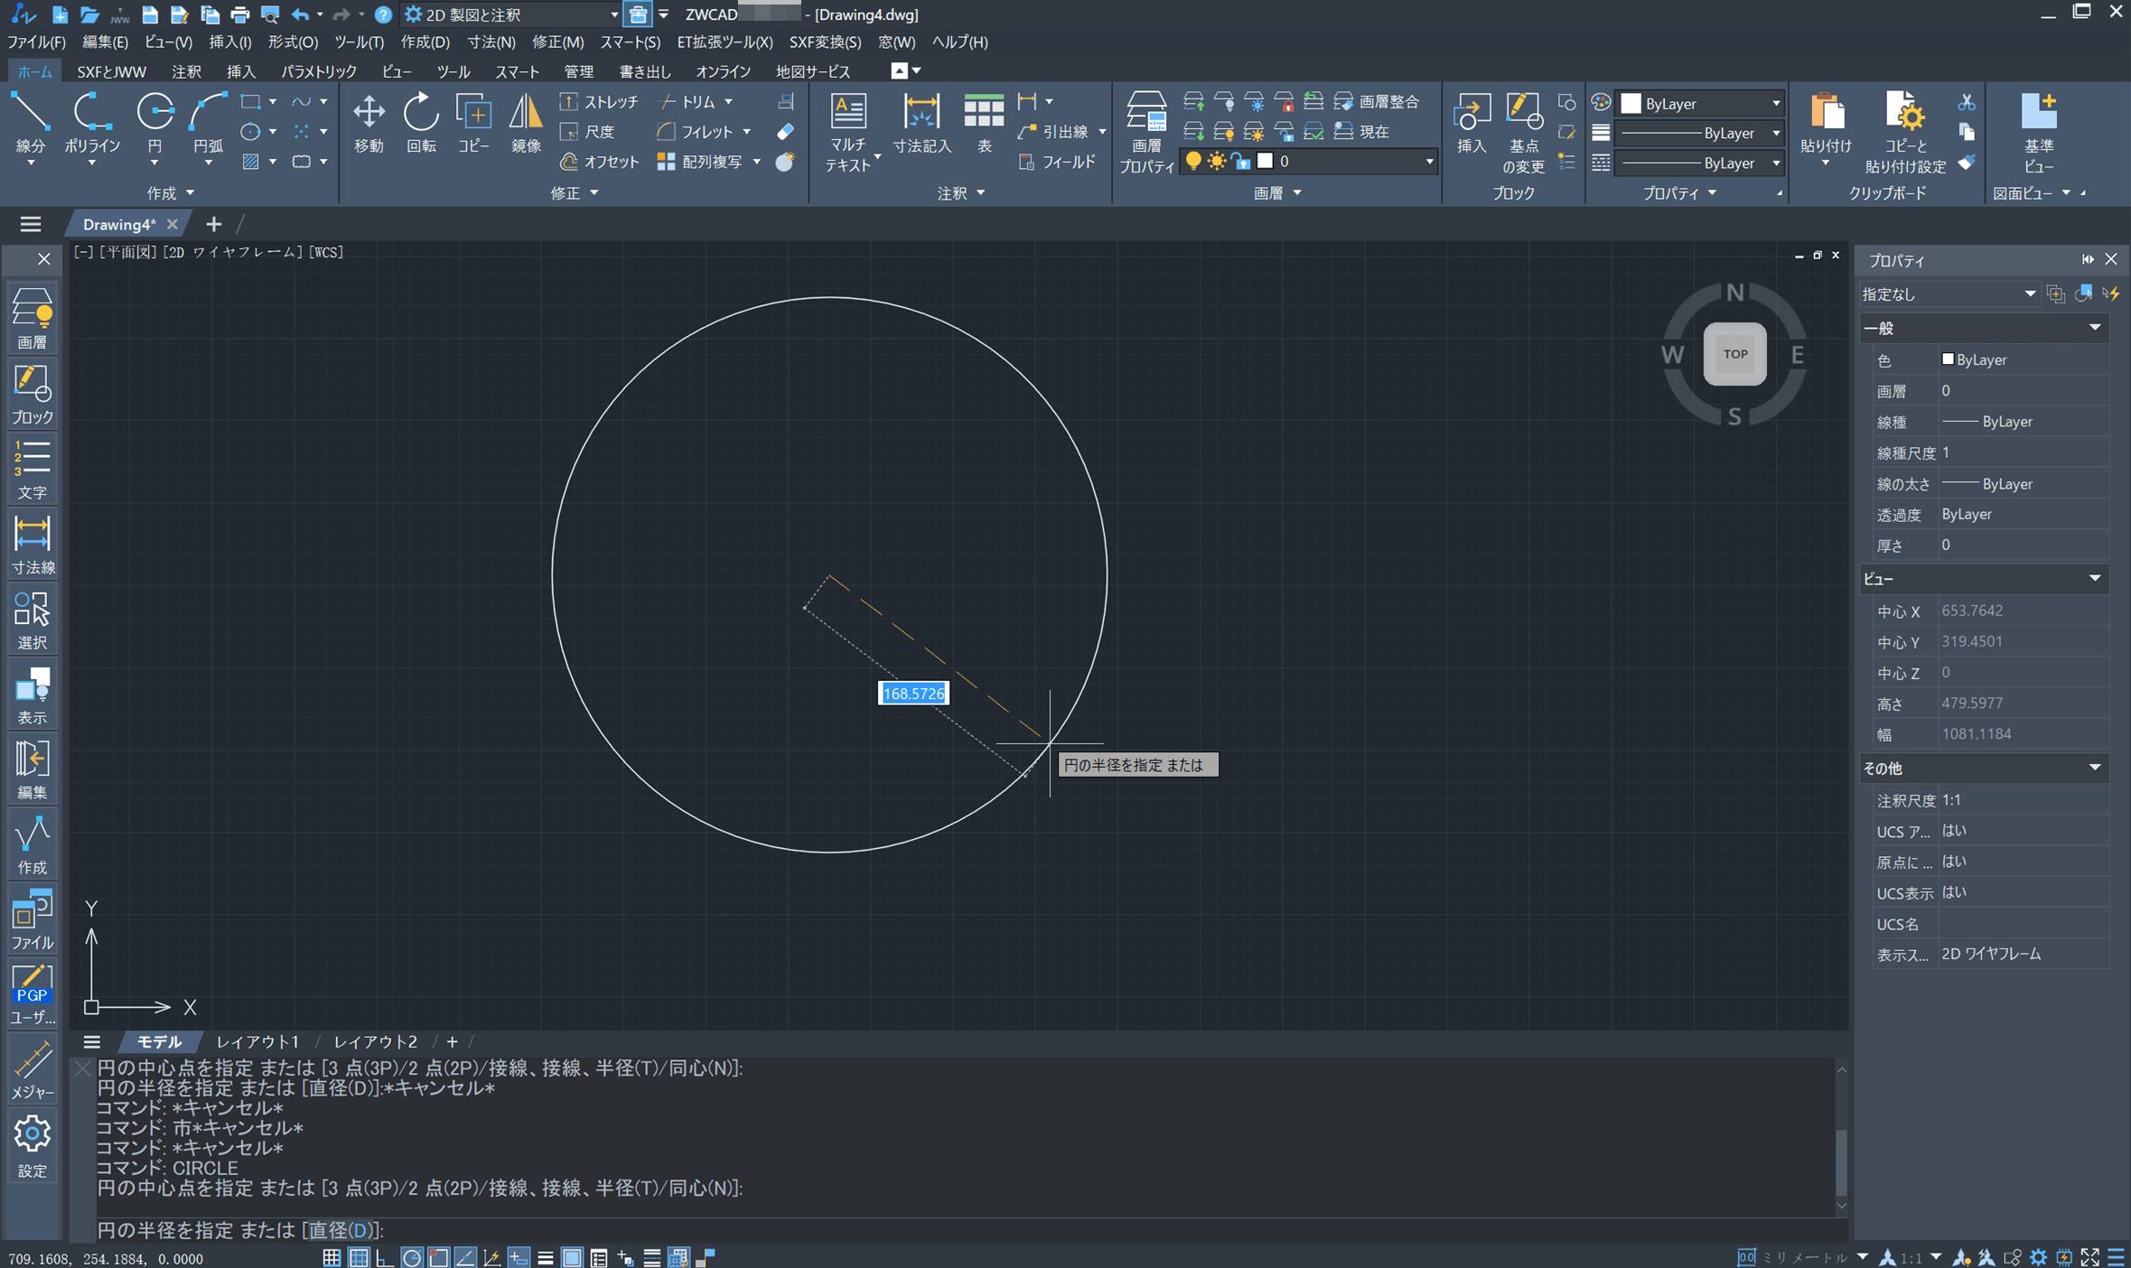This screenshot has height=1268, width=2131.
Task: Insert a 表 (Table)
Action: click(984, 123)
